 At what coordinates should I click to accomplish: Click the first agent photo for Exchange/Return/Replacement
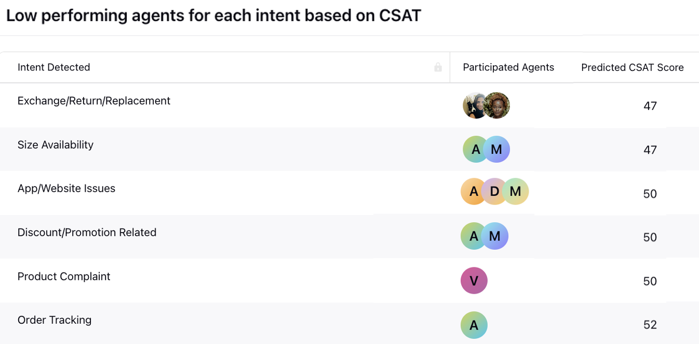point(472,106)
